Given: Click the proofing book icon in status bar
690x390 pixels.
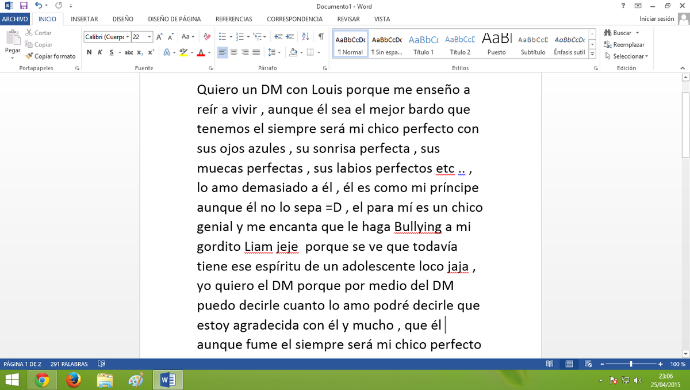Looking at the screenshot, I should 101,364.
